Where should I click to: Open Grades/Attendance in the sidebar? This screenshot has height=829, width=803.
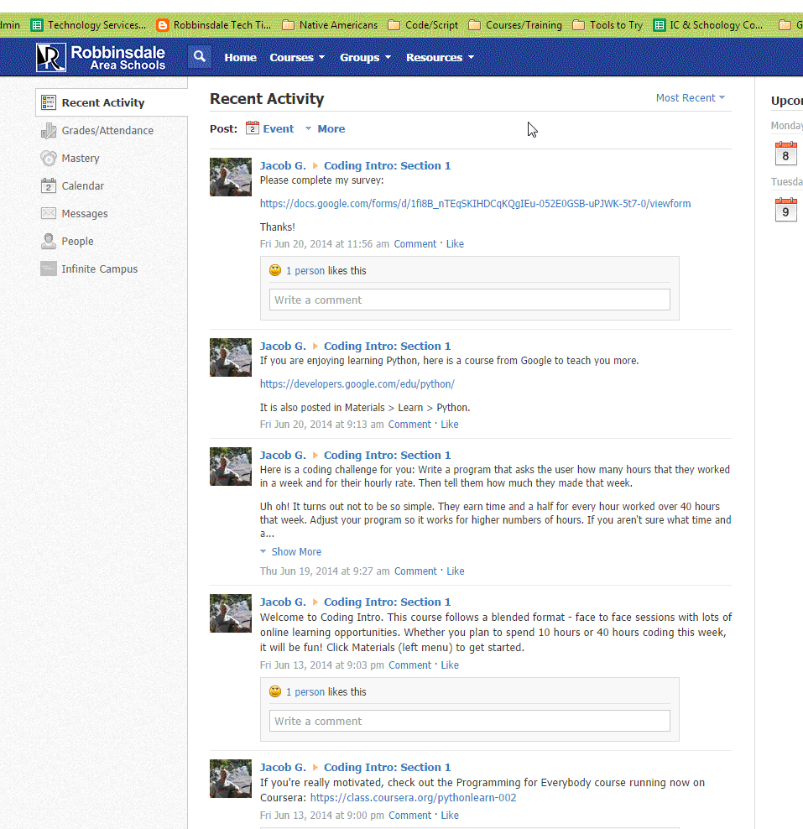coord(96,131)
